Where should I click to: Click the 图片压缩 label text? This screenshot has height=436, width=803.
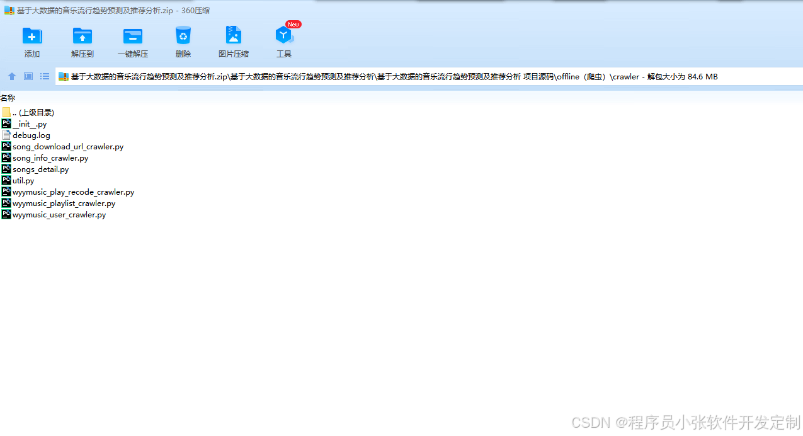[234, 54]
